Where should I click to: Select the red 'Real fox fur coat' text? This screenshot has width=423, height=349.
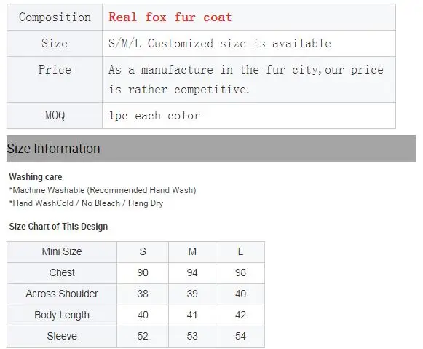[x=170, y=17]
